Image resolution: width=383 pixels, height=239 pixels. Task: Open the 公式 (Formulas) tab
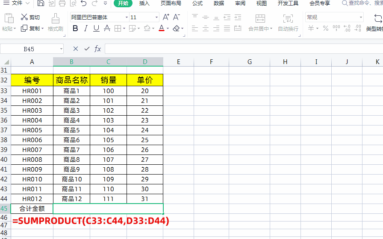[197, 3]
